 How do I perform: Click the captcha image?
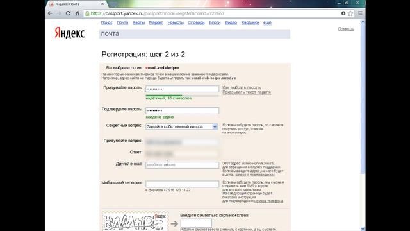click(x=135, y=221)
